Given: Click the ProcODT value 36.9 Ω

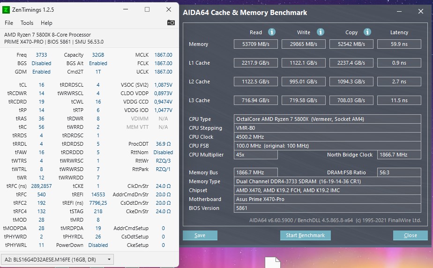Looking at the screenshot, I should tap(163, 144).
